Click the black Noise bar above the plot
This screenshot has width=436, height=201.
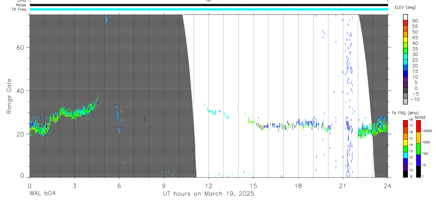pos(209,5)
